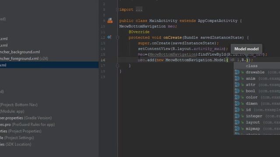Click 'activity_main' layout reference
This screenshot has height=157, width=280.
tap(209, 49)
